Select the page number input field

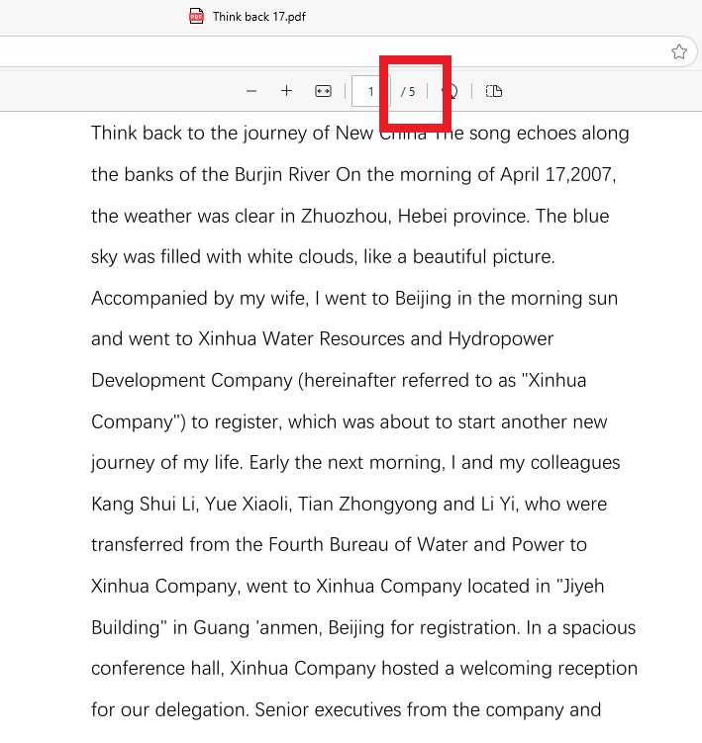pyautogui.click(x=370, y=91)
